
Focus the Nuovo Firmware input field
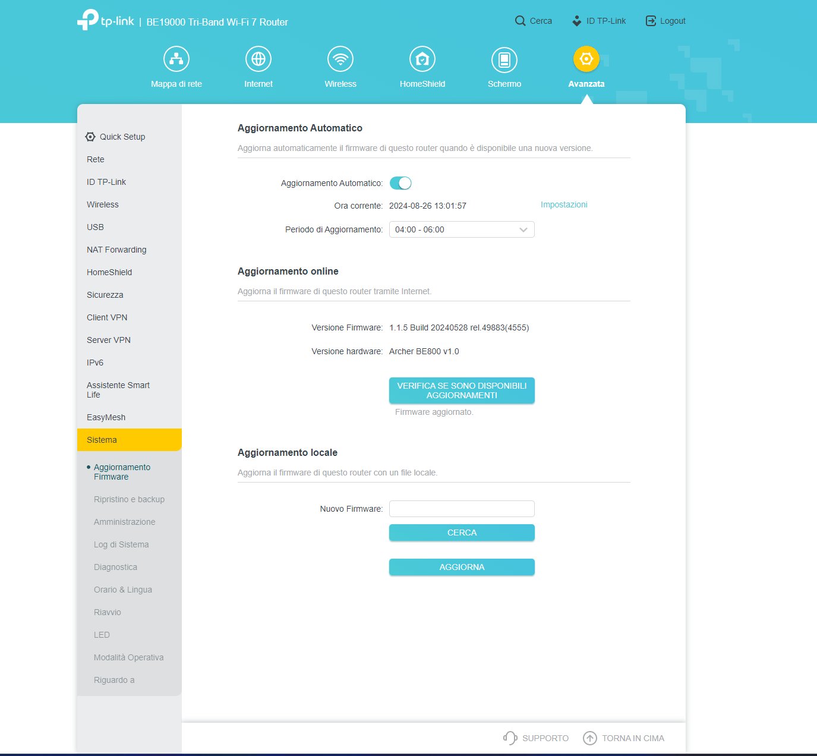coord(462,509)
